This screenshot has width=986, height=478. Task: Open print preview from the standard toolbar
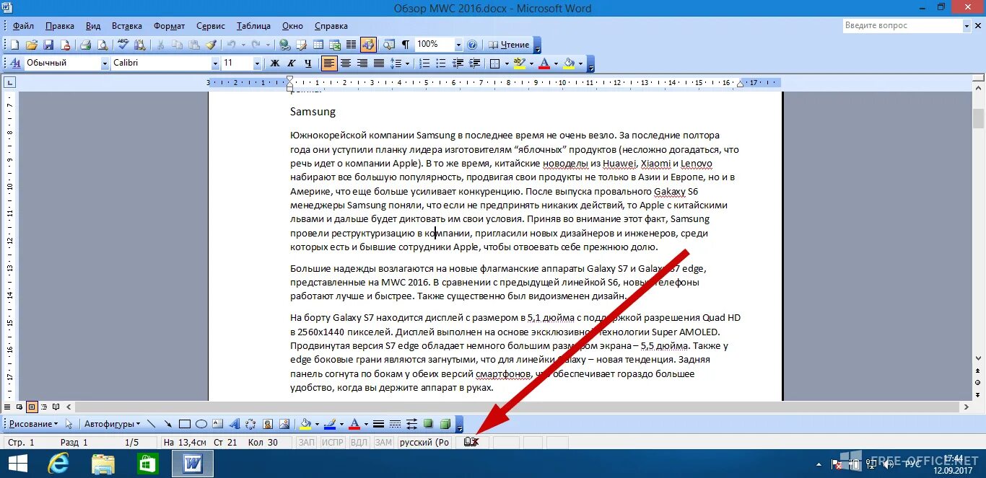[x=102, y=45]
